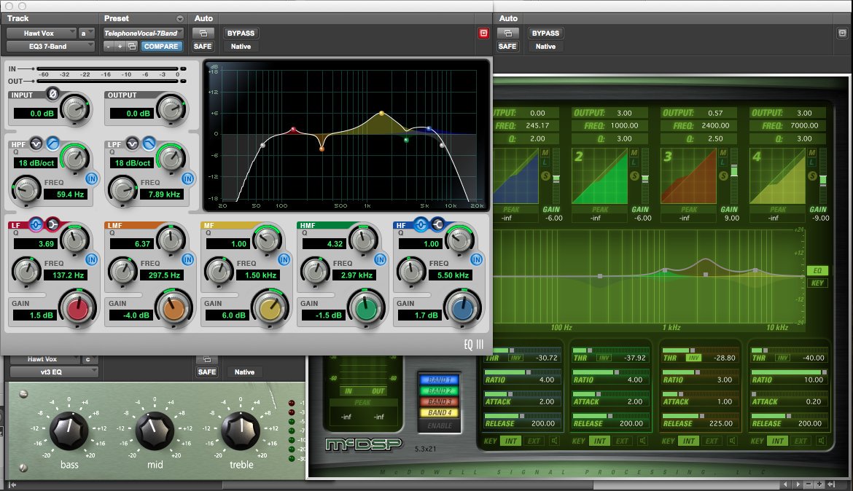The image size is (853, 491).
Task: Toggle INV on McDSP band 3 threshold
Action: [693, 358]
